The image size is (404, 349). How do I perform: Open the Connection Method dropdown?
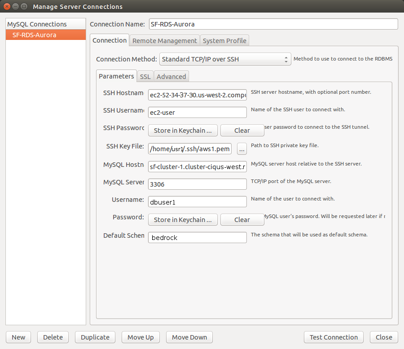pyautogui.click(x=225, y=59)
